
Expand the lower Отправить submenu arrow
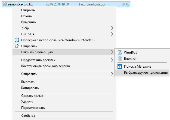click(x=112, y=74)
